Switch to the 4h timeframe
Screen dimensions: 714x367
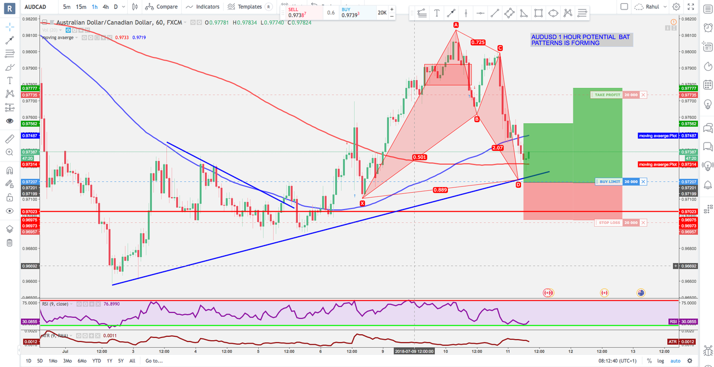pos(105,7)
